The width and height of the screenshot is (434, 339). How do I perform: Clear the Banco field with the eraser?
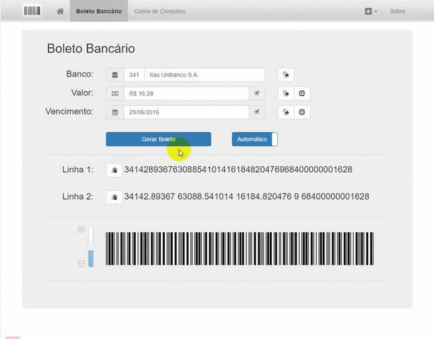[286, 75]
